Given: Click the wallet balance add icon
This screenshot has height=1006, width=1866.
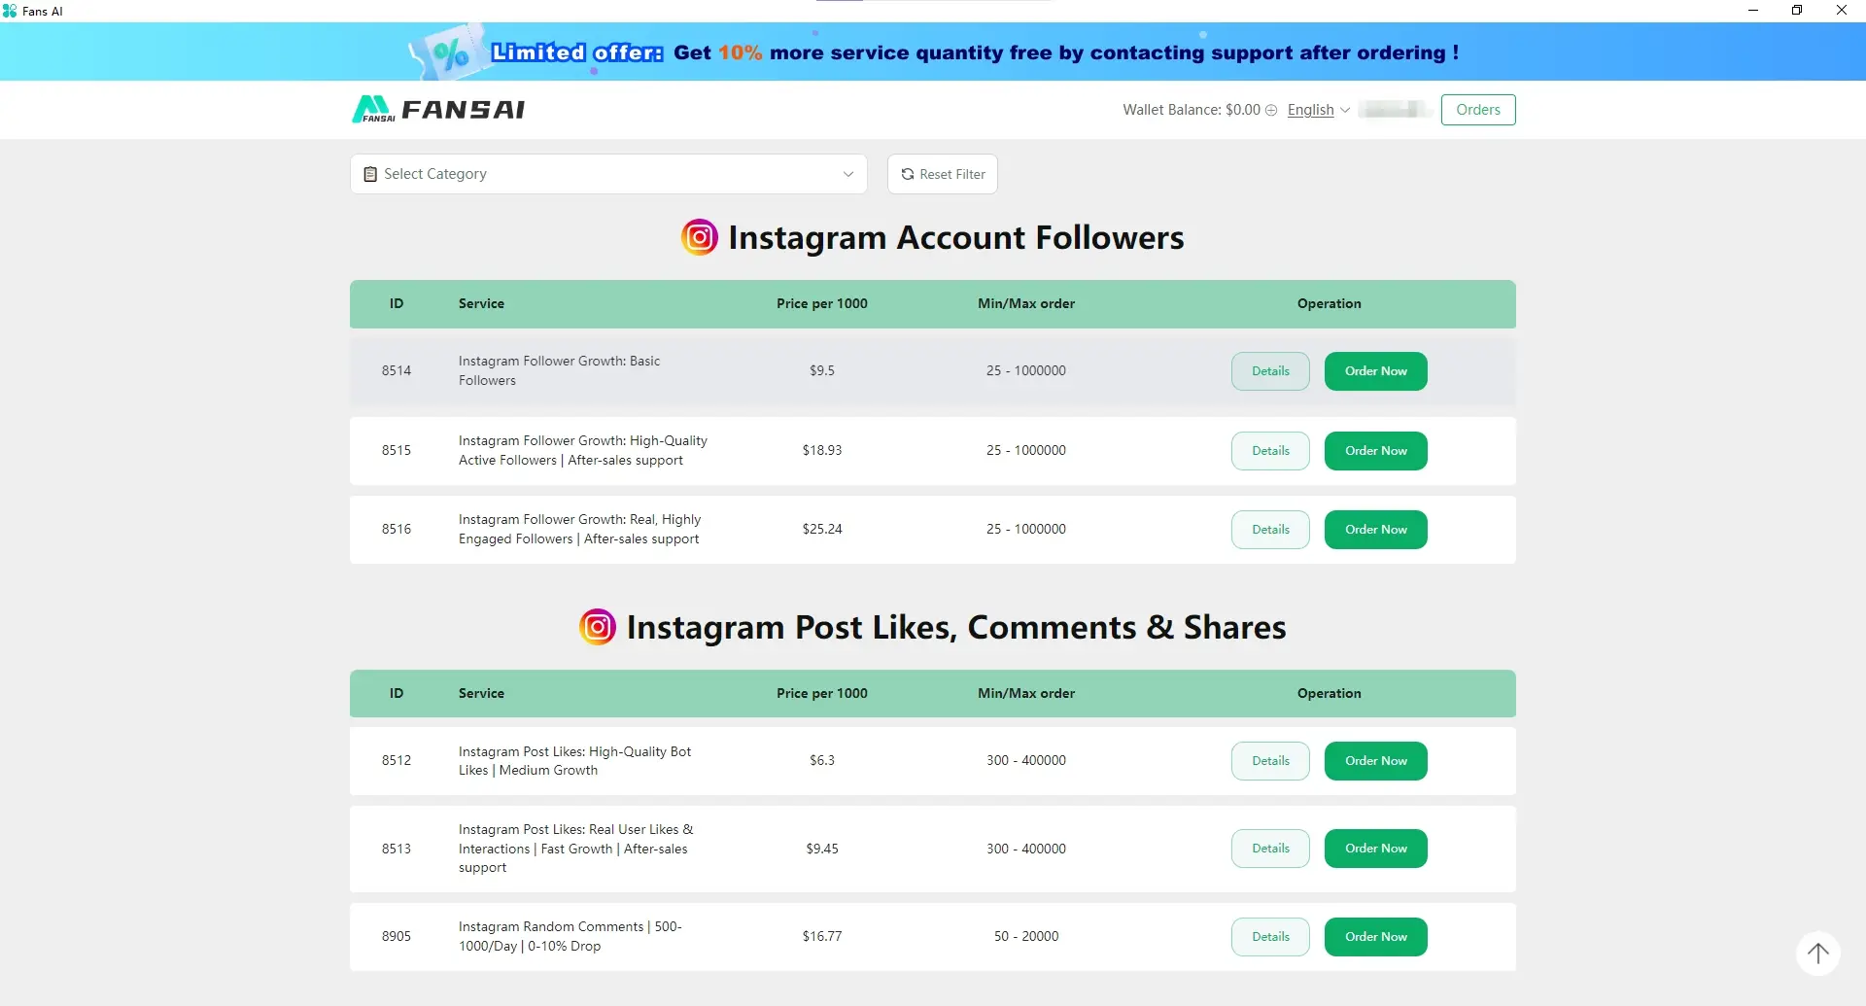Looking at the screenshot, I should 1271,111.
